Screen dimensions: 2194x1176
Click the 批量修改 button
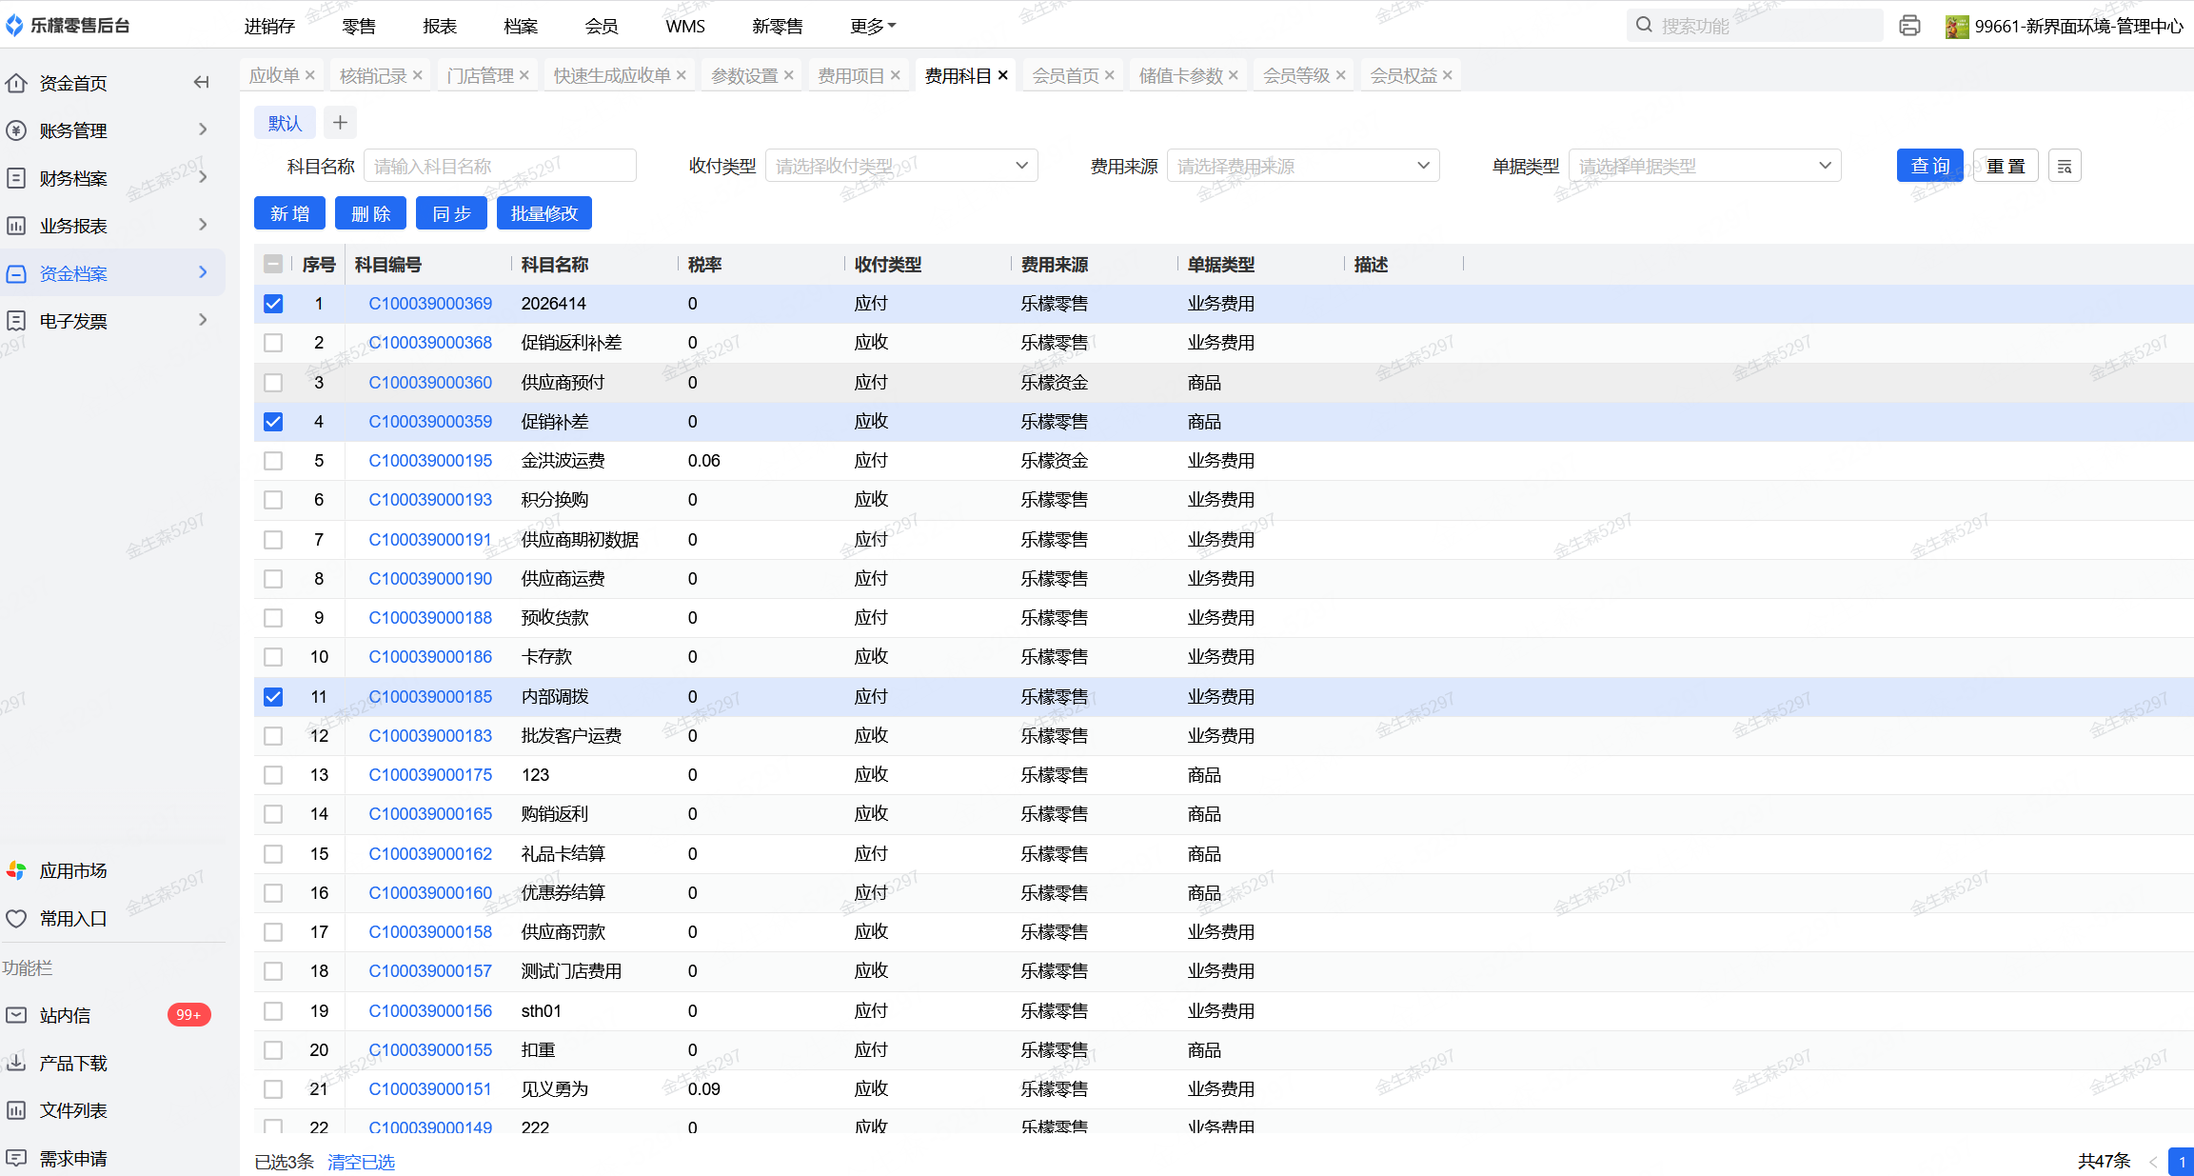point(544,213)
